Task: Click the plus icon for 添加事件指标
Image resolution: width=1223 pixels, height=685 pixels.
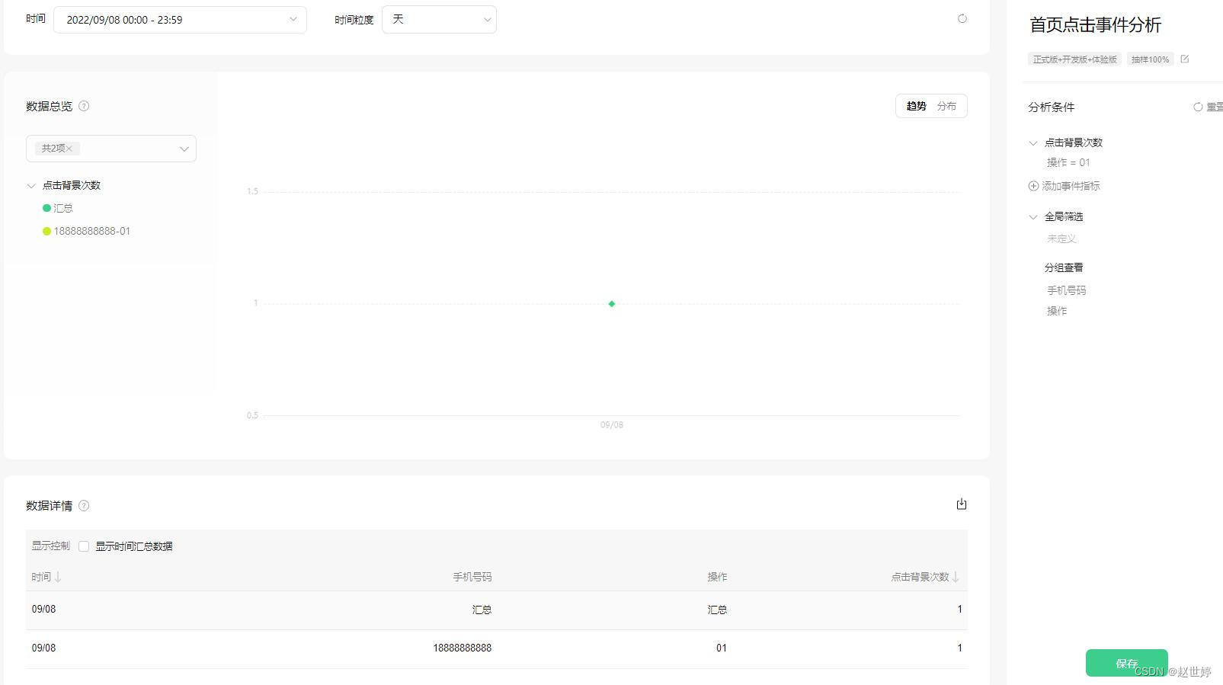Action: pos(1033,186)
